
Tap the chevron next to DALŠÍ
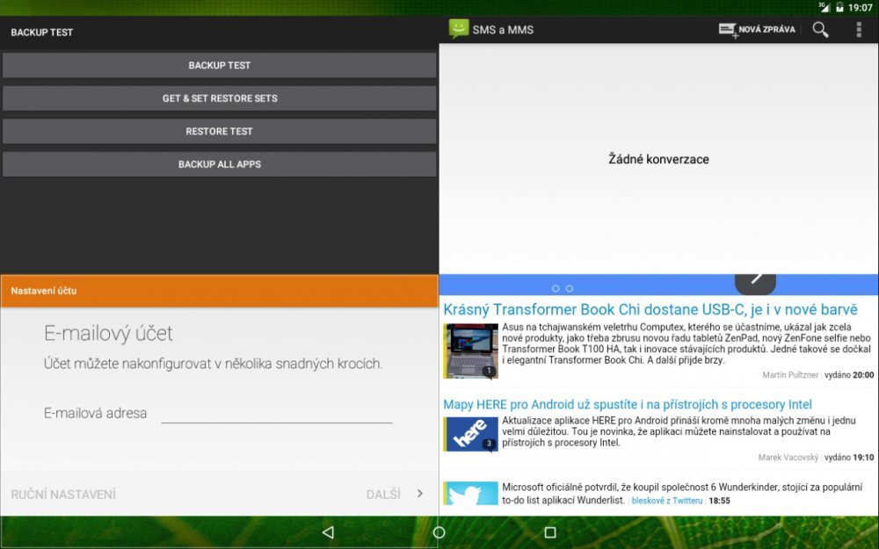(420, 494)
